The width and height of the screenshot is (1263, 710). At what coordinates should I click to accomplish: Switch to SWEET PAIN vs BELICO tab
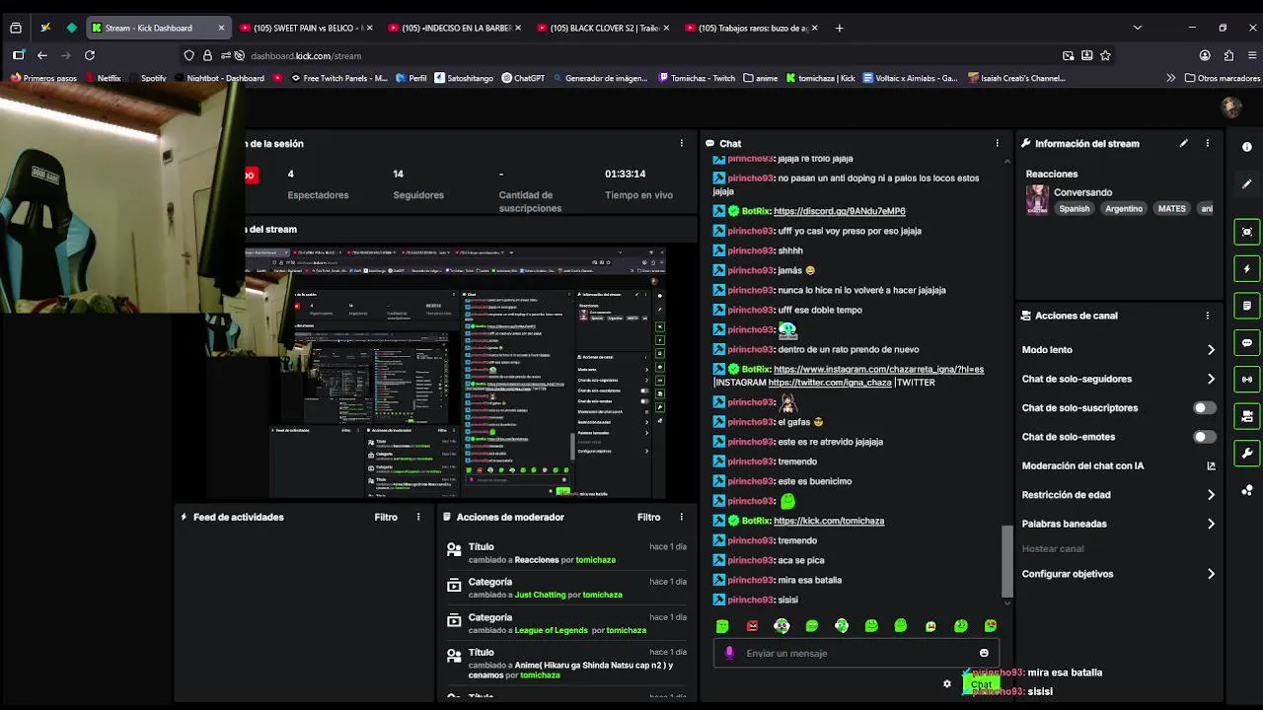click(305, 28)
